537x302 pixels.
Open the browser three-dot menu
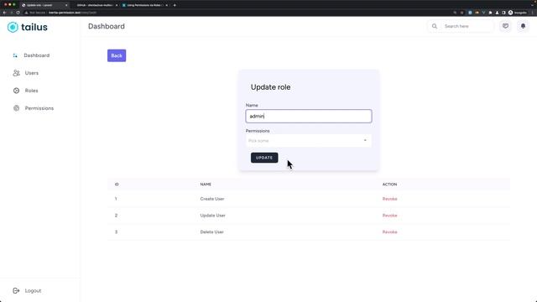(532, 13)
